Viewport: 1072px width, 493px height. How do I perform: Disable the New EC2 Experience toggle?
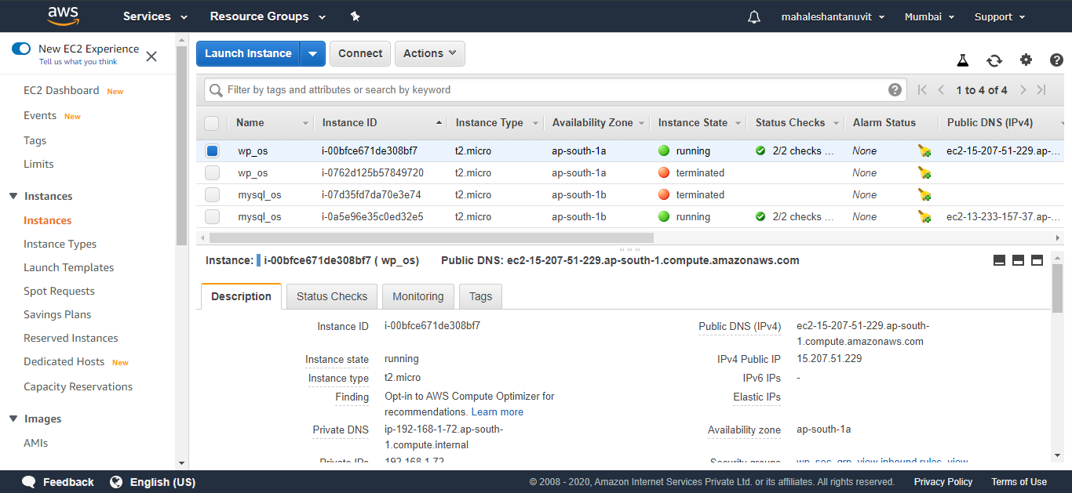click(x=21, y=48)
